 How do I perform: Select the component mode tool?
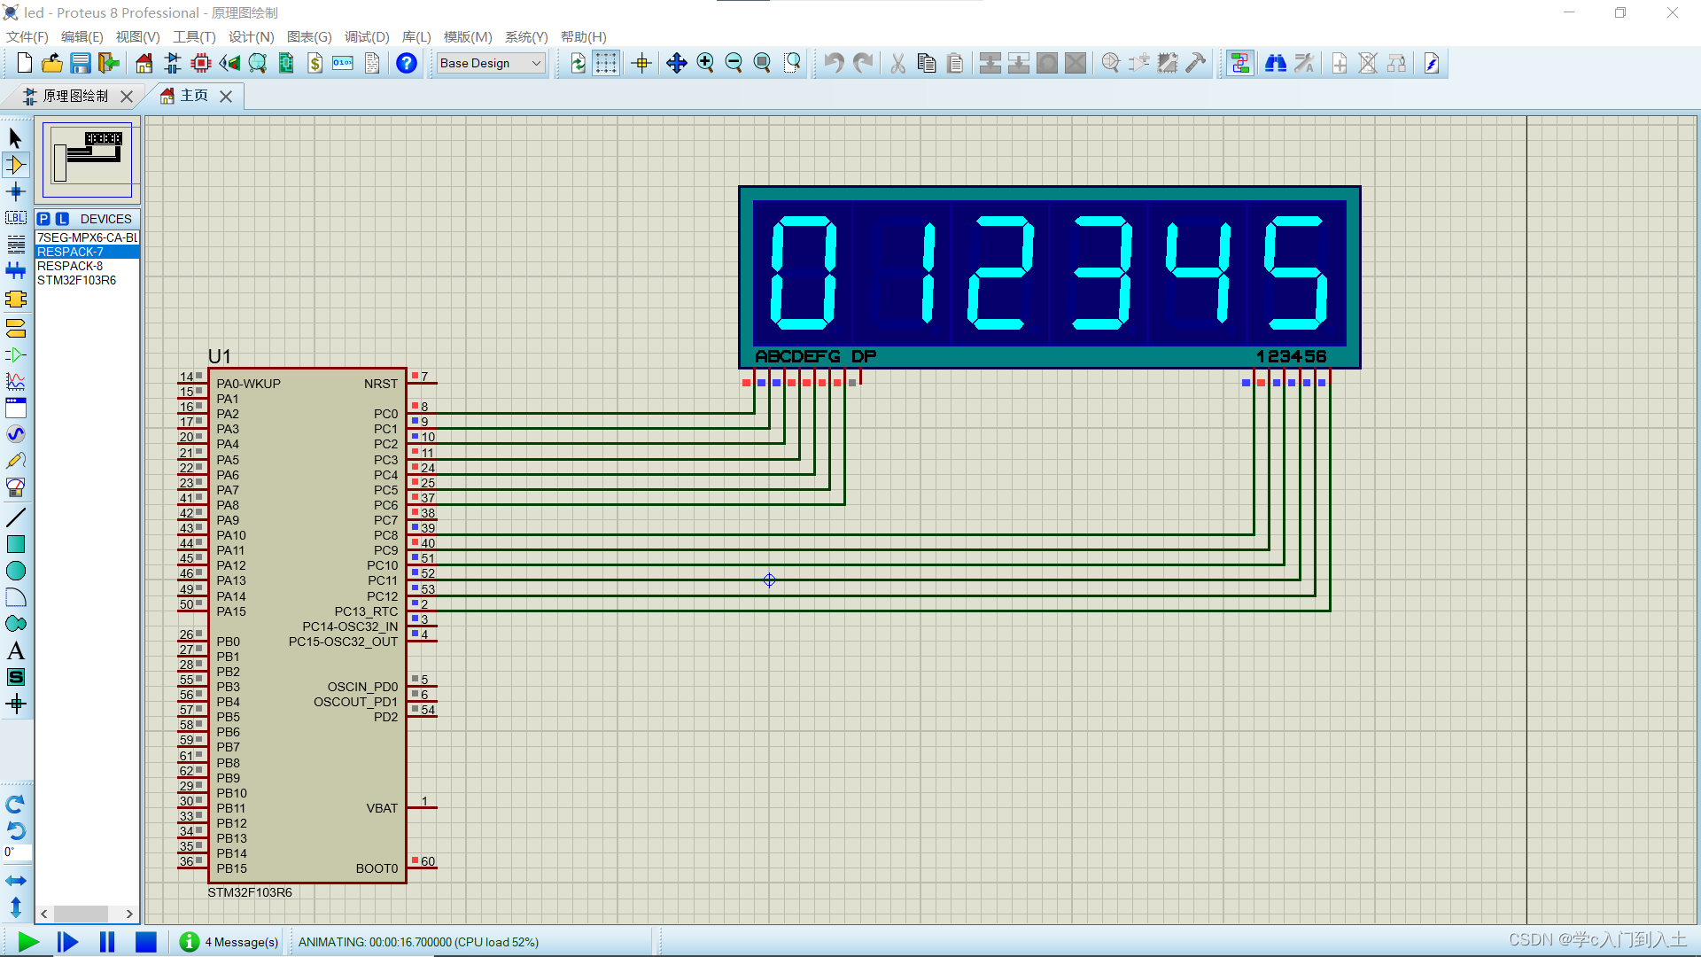click(15, 165)
